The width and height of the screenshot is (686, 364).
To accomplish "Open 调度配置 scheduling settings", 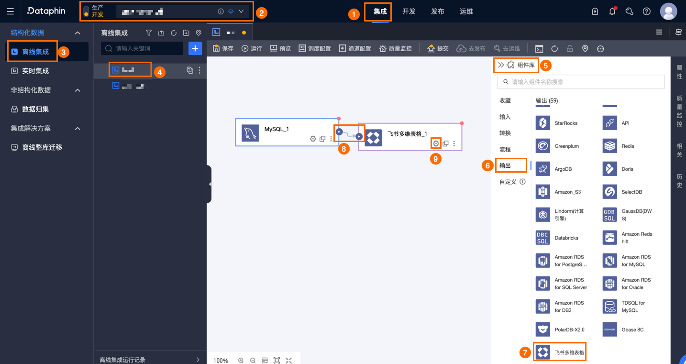I will 315,48.
